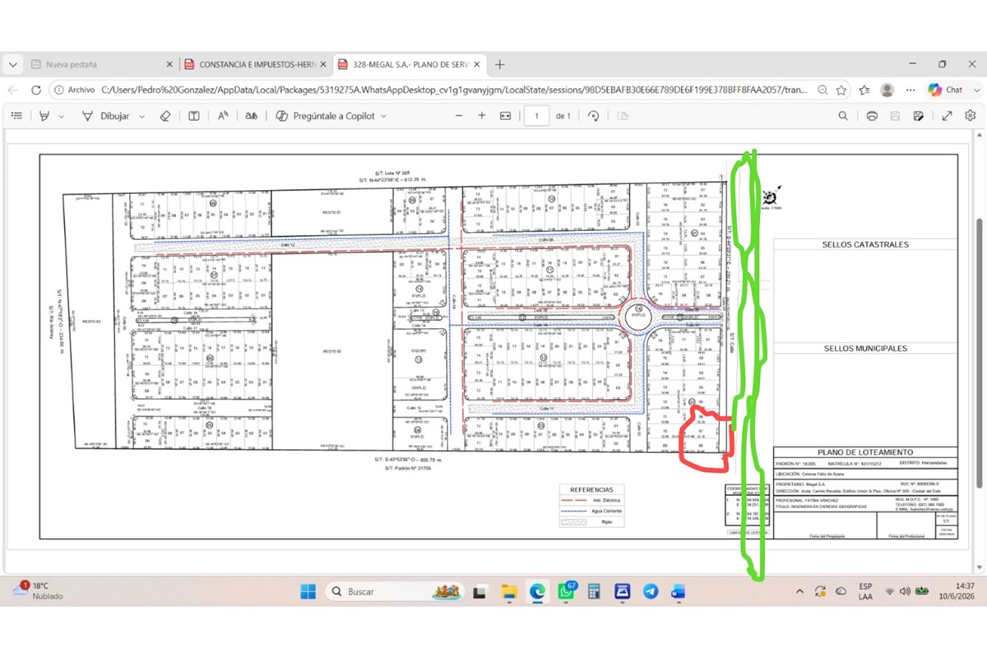This screenshot has width=987, height=658.
Task: Open PDF viewer settings gear
Action: point(971,116)
